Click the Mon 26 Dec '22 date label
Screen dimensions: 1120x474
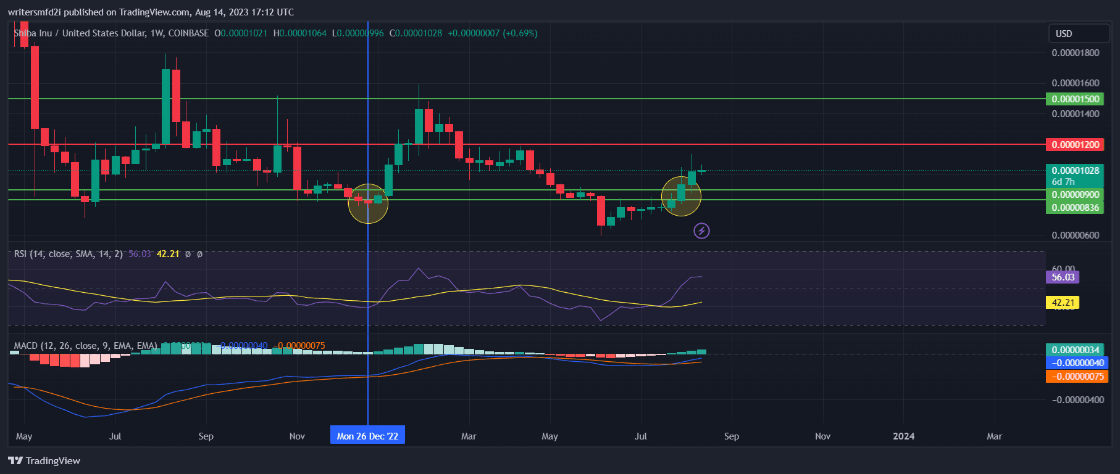click(367, 436)
